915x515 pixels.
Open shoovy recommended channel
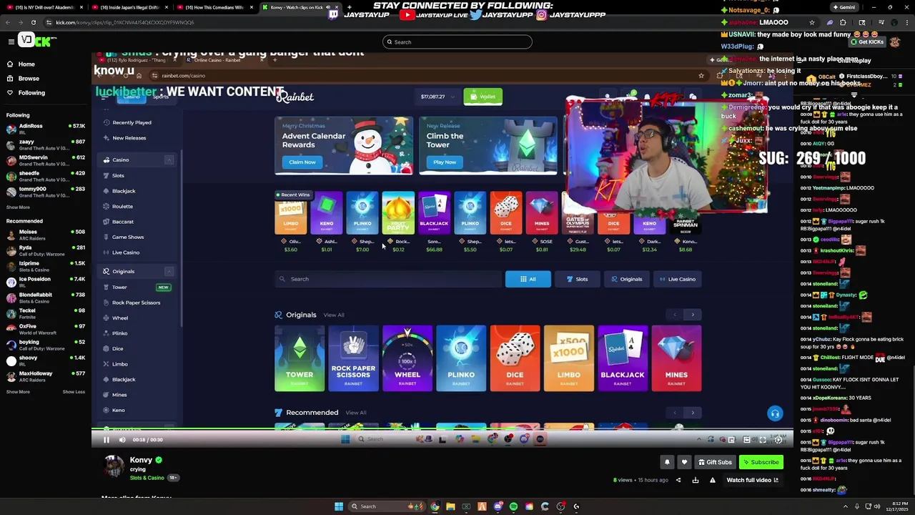46,360
